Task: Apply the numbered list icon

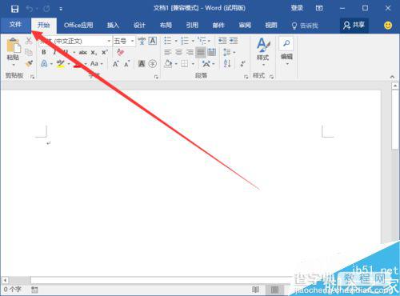Action: pyautogui.click(x=185, y=41)
